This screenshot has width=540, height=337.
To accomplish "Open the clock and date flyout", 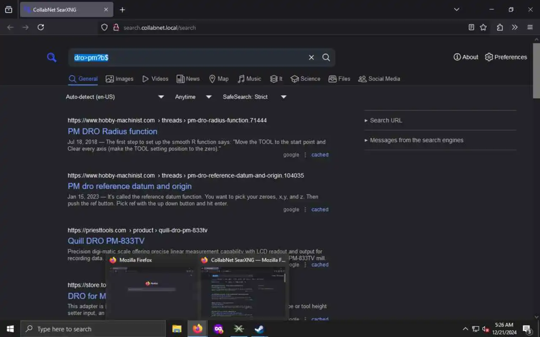I will (504, 329).
